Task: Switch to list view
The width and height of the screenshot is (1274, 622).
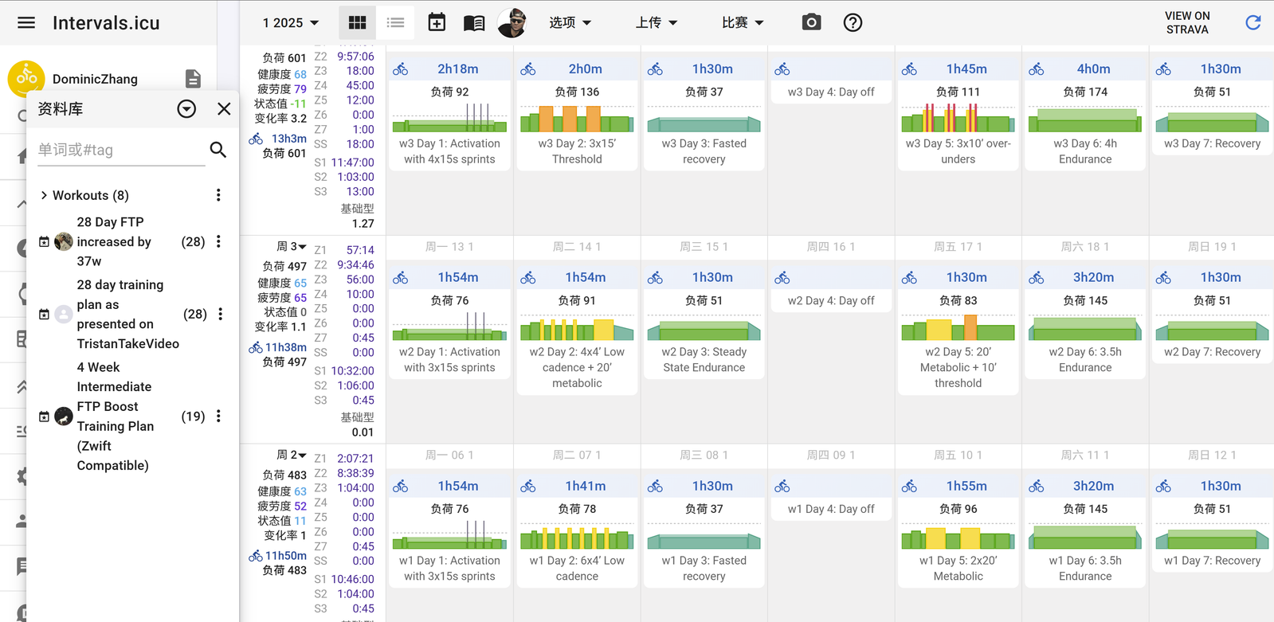Action: coord(395,22)
